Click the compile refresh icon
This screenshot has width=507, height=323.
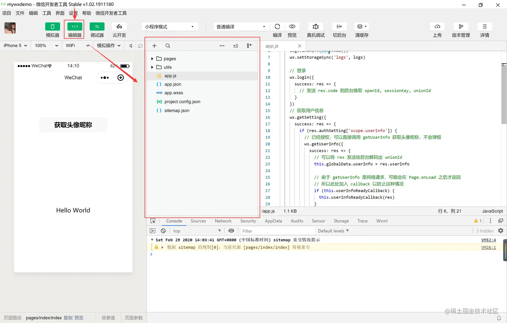tap(277, 26)
